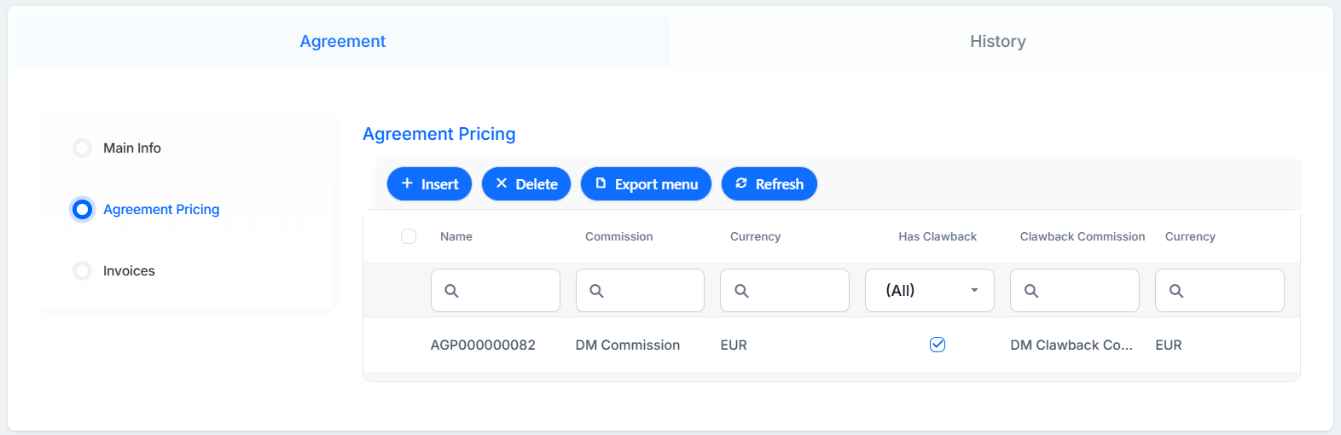Expand the Export menu dropdown

pos(646,184)
